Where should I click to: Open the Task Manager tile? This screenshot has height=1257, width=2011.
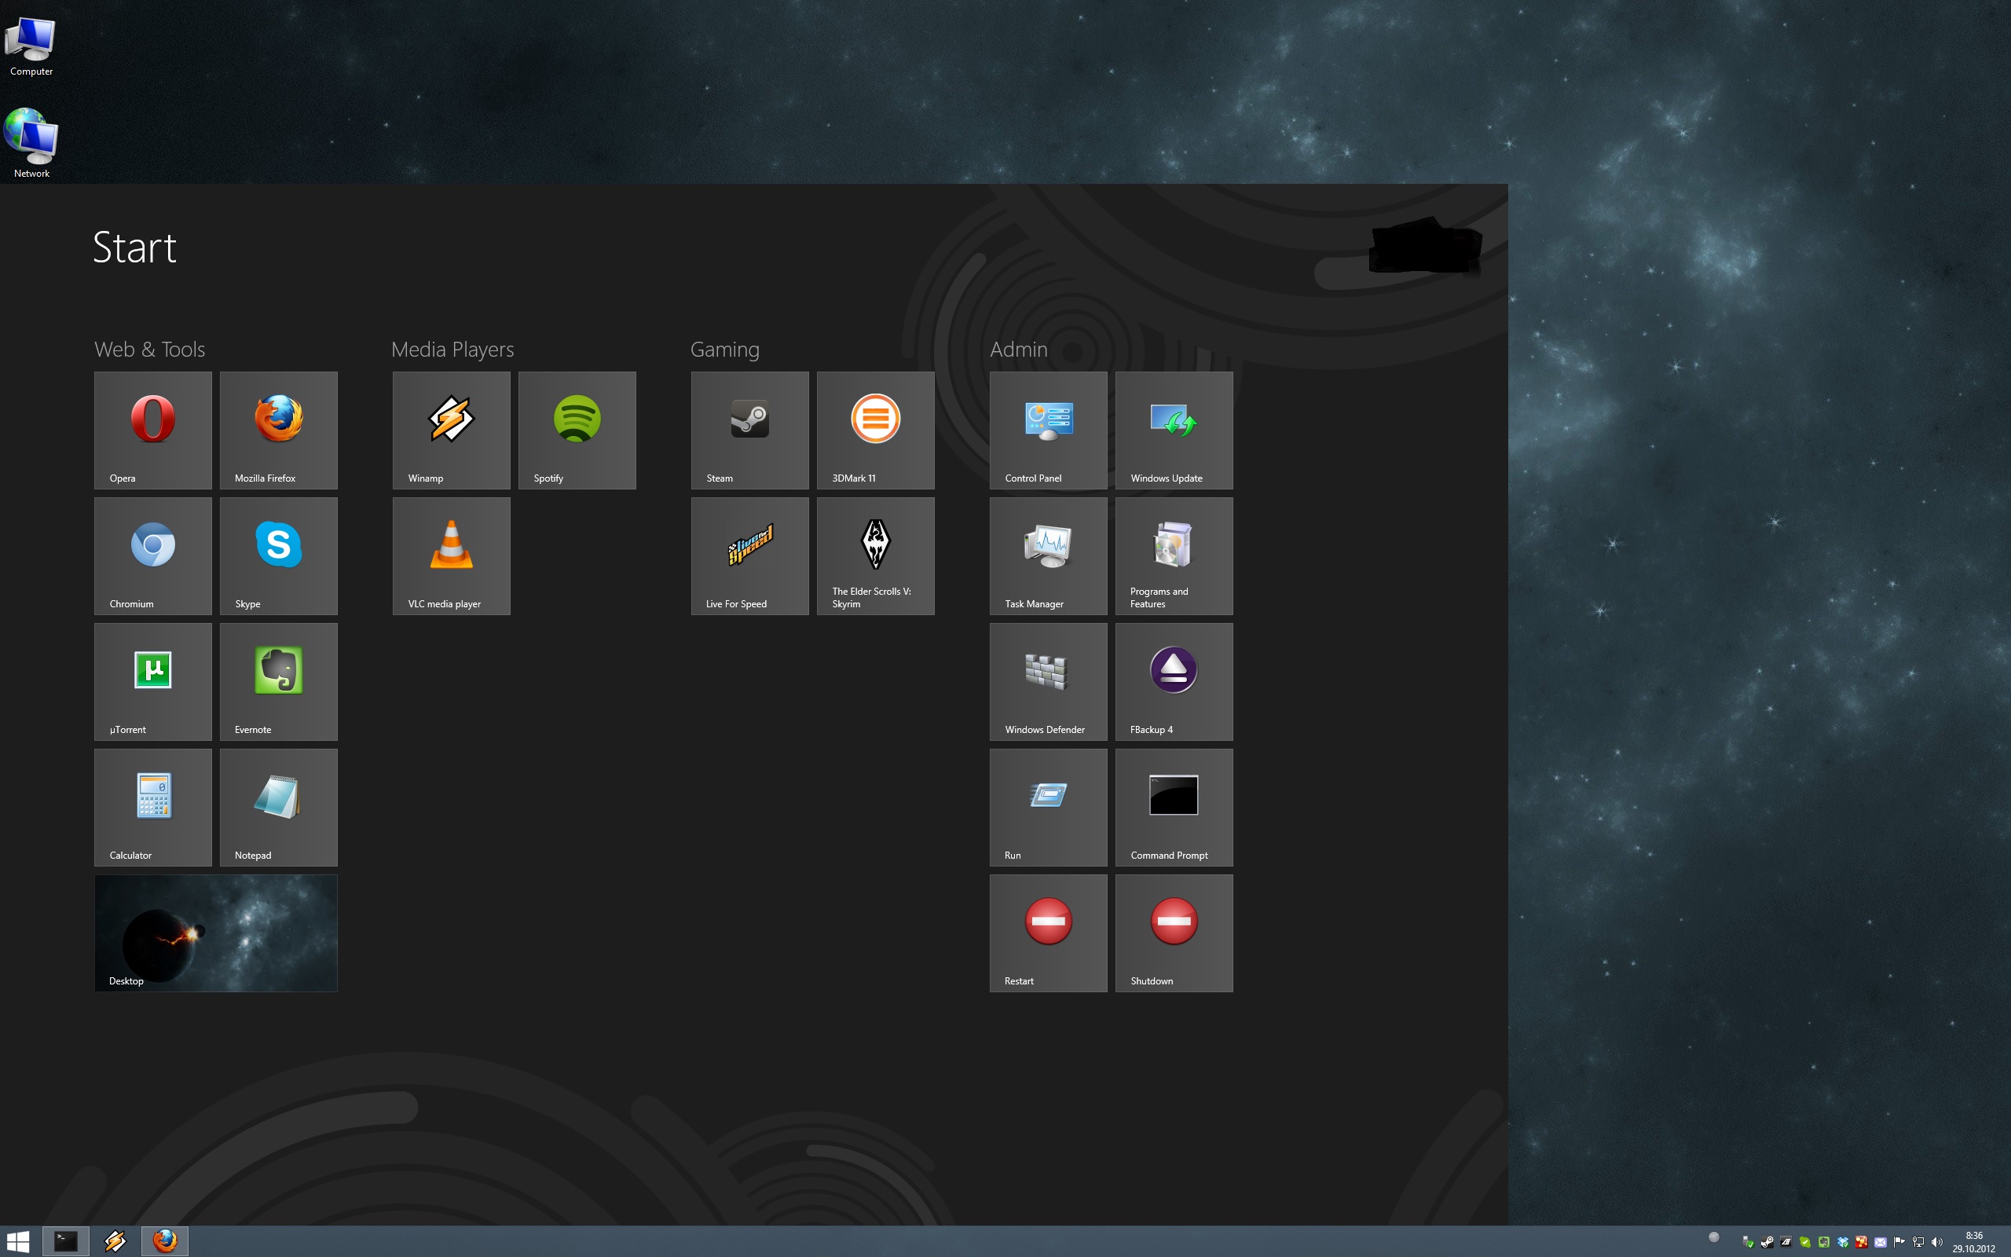1048,555
